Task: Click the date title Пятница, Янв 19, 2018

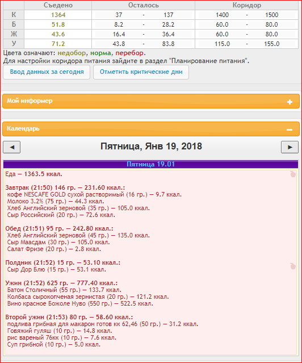Action: click(151, 147)
